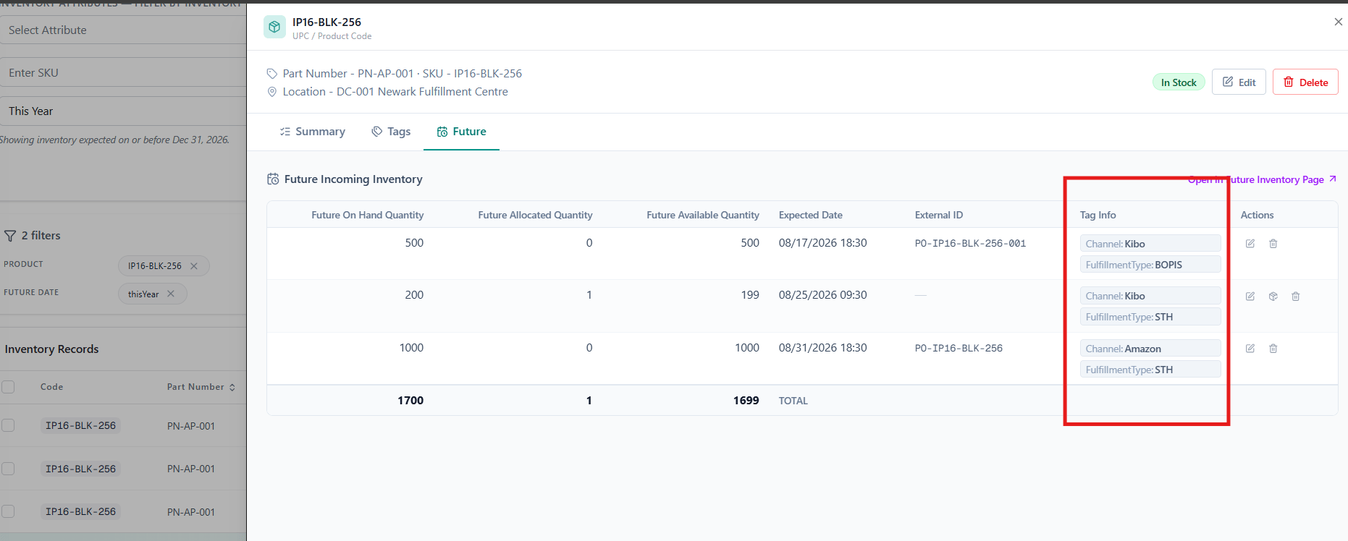This screenshot has height=541, width=1348.
Task: Click the external ID PO-IP16-BLK-256-001
Action: (970, 244)
